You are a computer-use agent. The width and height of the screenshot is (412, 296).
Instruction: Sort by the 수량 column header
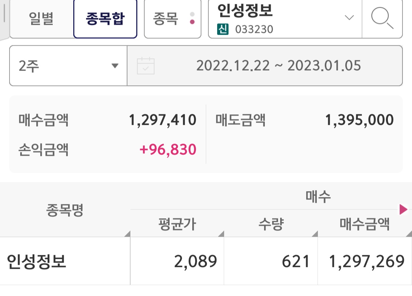271,224
